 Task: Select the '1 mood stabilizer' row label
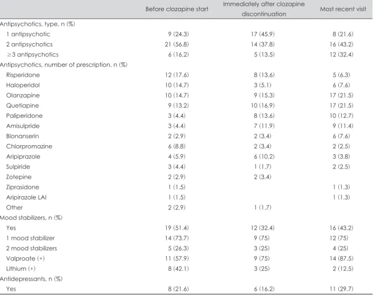pyautogui.click(x=30, y=238)
